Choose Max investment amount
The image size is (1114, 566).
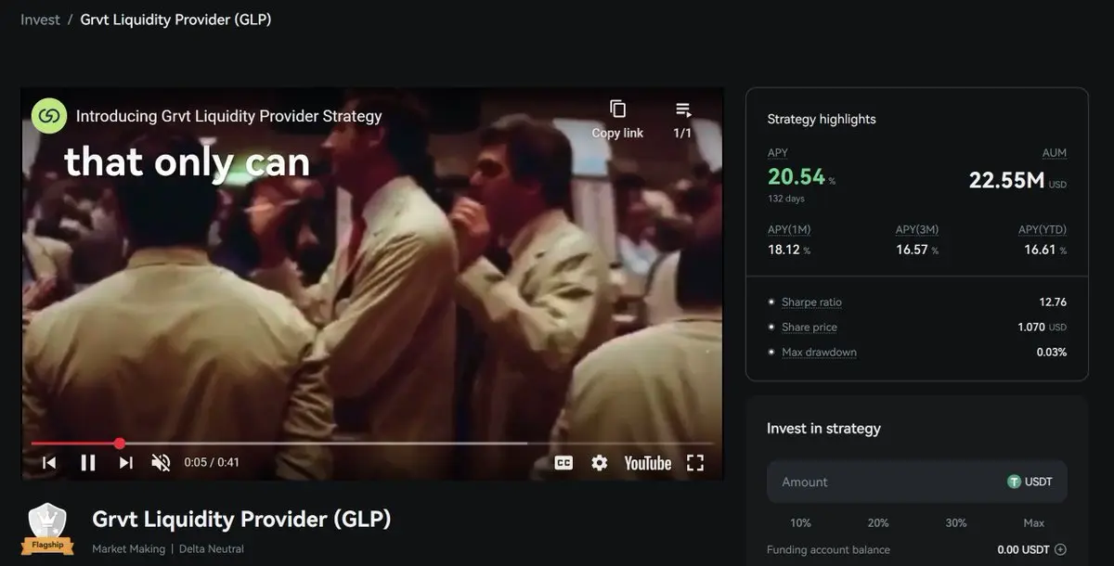(x=1033, y=522)
